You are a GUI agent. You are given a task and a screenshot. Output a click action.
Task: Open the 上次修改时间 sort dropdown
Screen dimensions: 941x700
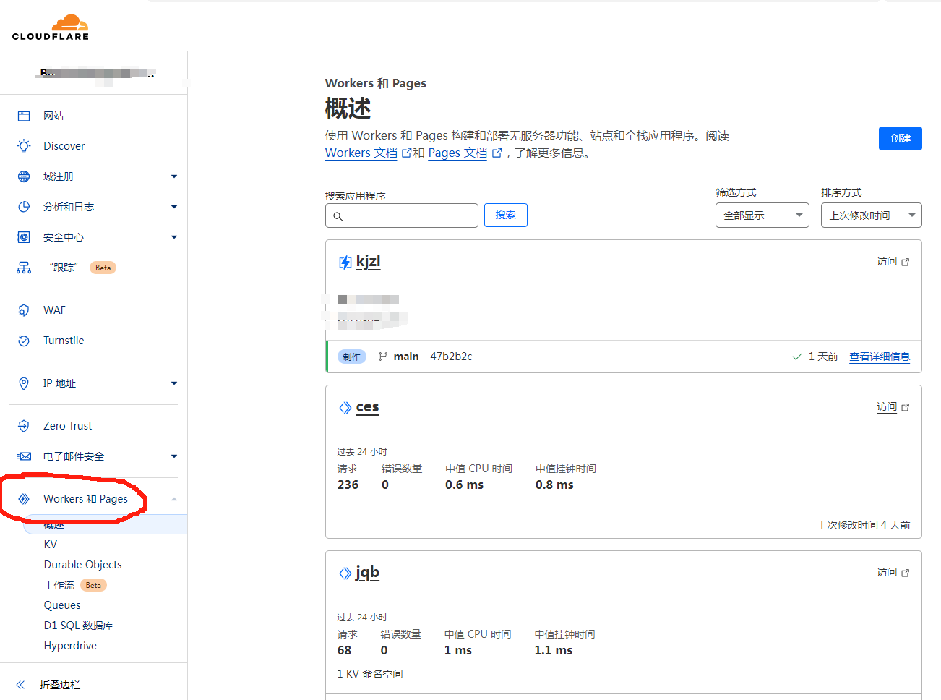pyautogui.click(x=871, y=215)
